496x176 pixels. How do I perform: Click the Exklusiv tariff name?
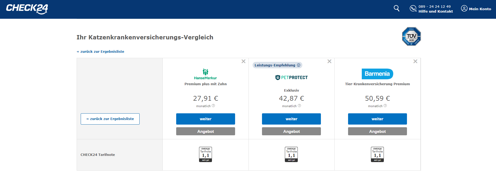tap(291, 90)
